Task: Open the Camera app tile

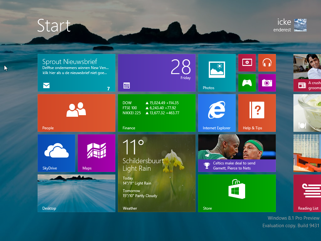Action: point(267,83)
